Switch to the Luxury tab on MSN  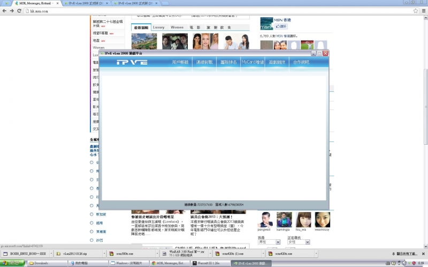[x=158, y=27]
